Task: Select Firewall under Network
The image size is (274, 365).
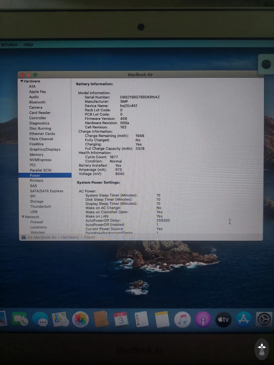Action: (37, 222)
